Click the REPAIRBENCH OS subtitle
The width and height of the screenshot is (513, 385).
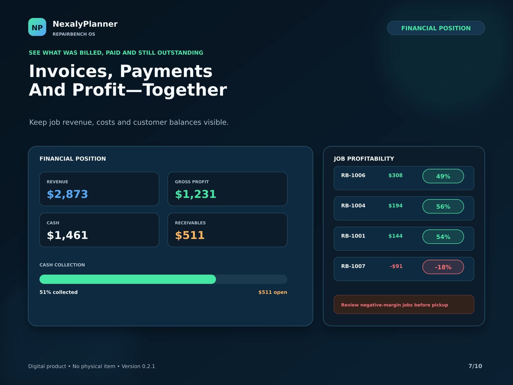pos(74,34)
